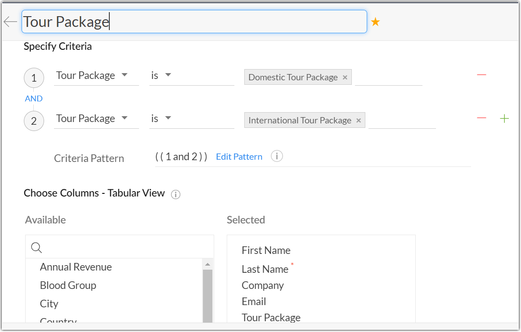Screen dimensions: 521x332
Task: Toggle the favorite star icon
Action: point(375,22)
